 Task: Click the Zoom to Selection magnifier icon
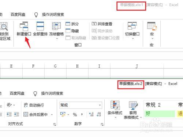click(x=4, y=26)
